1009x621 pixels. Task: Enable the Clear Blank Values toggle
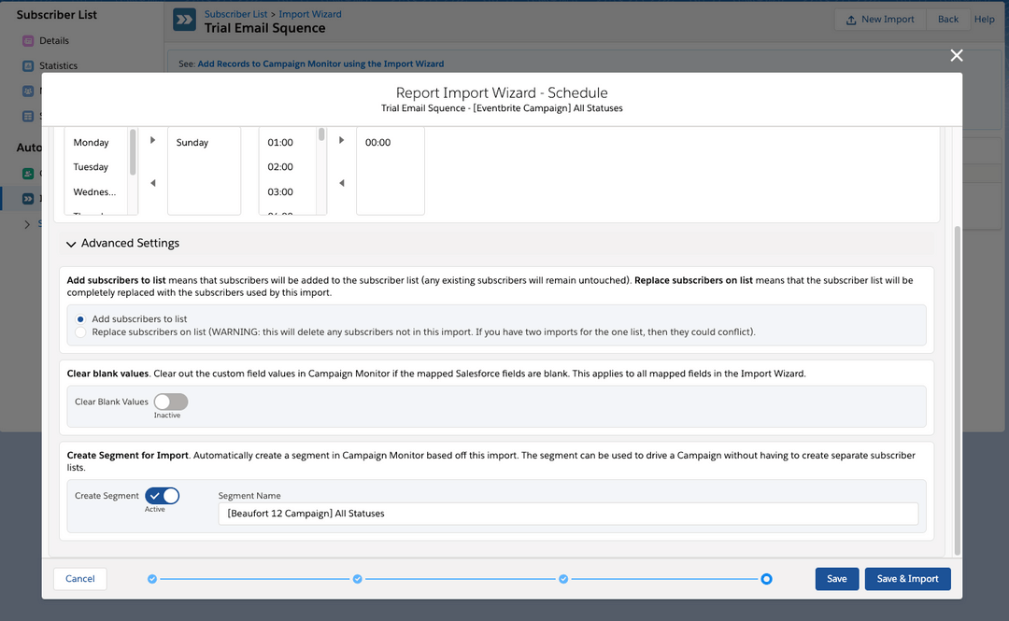coord(171,402)
